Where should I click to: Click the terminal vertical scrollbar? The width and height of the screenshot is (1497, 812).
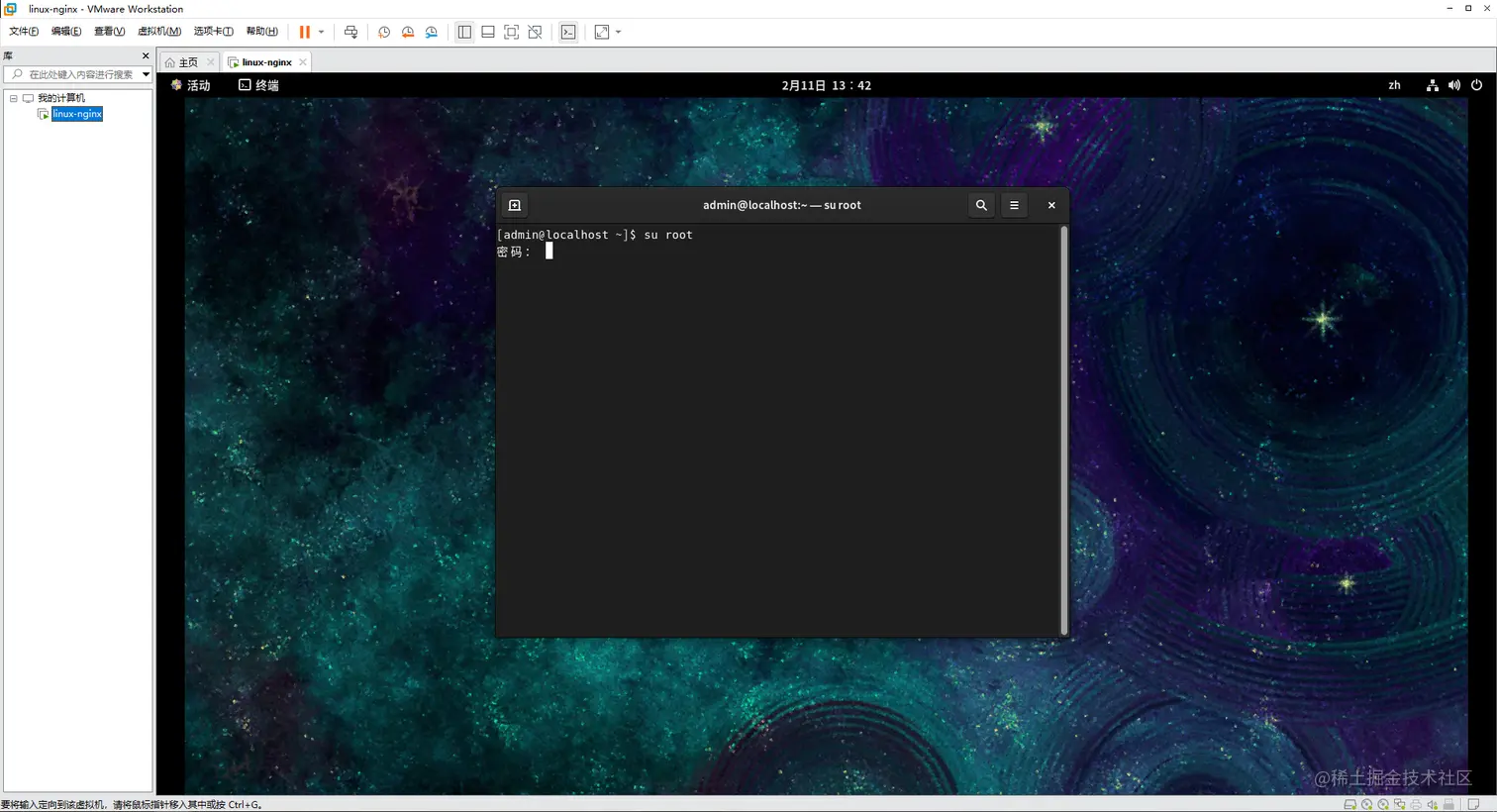(x=1064, y=430)
